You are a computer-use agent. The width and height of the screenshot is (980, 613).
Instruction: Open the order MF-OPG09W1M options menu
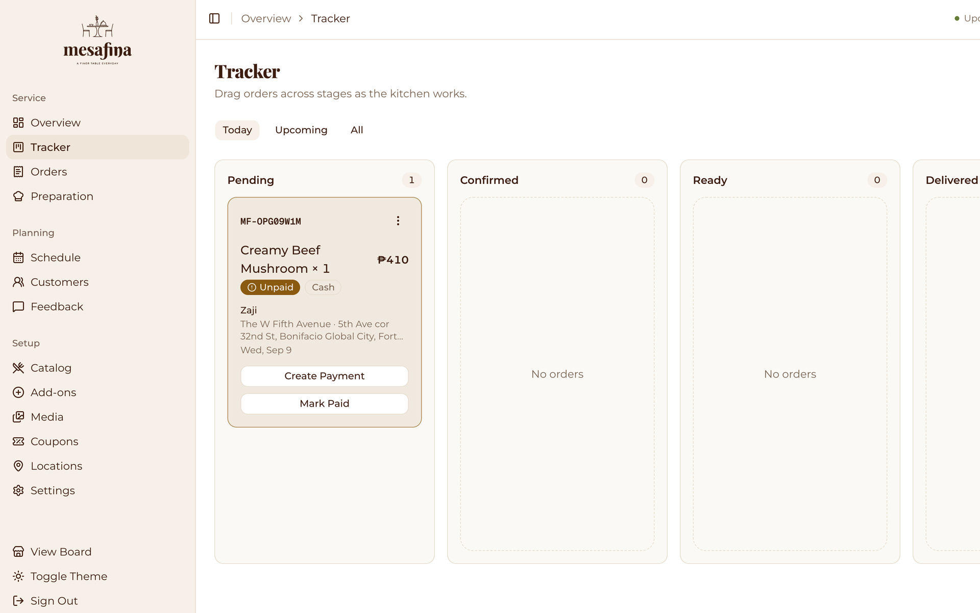click(398, 221)
